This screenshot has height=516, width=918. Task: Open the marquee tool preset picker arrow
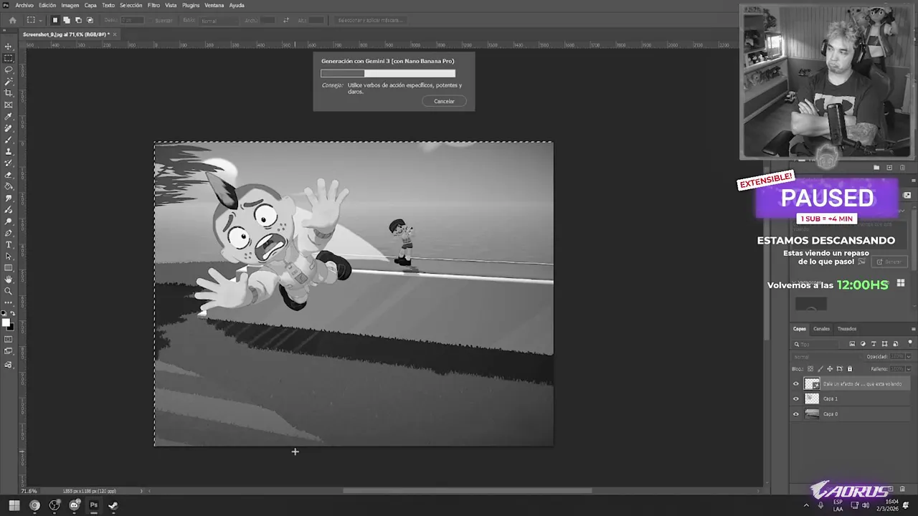point(40,20)
